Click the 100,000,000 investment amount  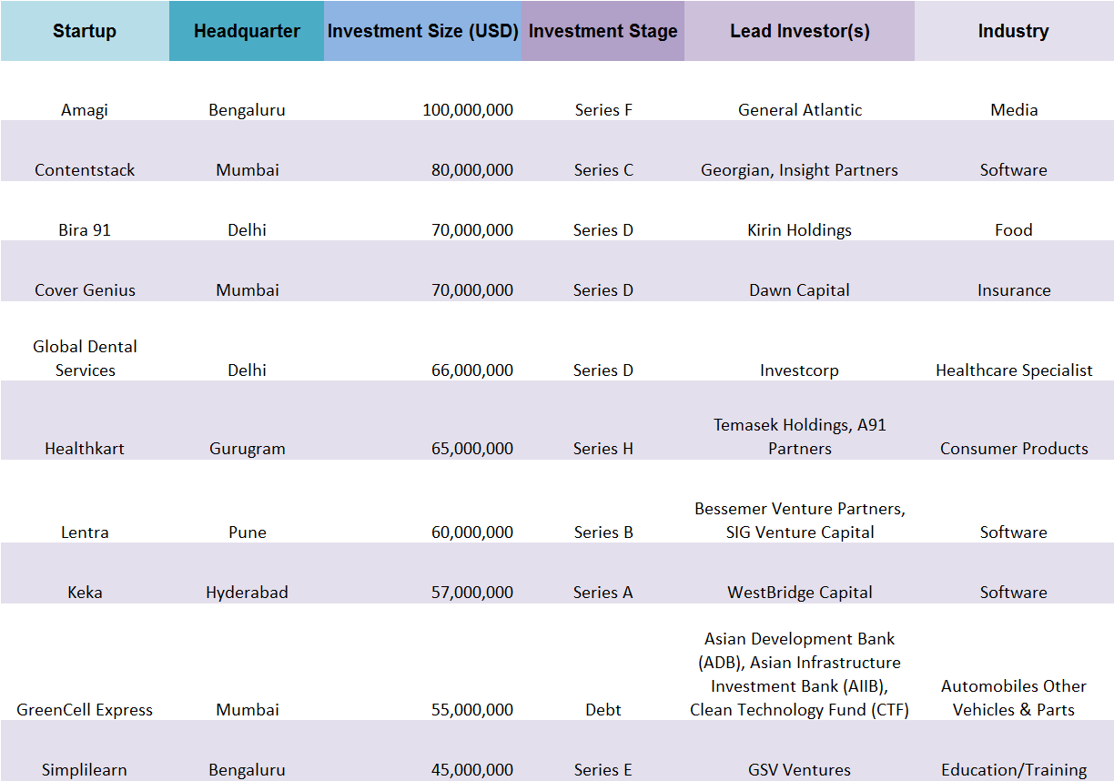[x=468, y=110]
